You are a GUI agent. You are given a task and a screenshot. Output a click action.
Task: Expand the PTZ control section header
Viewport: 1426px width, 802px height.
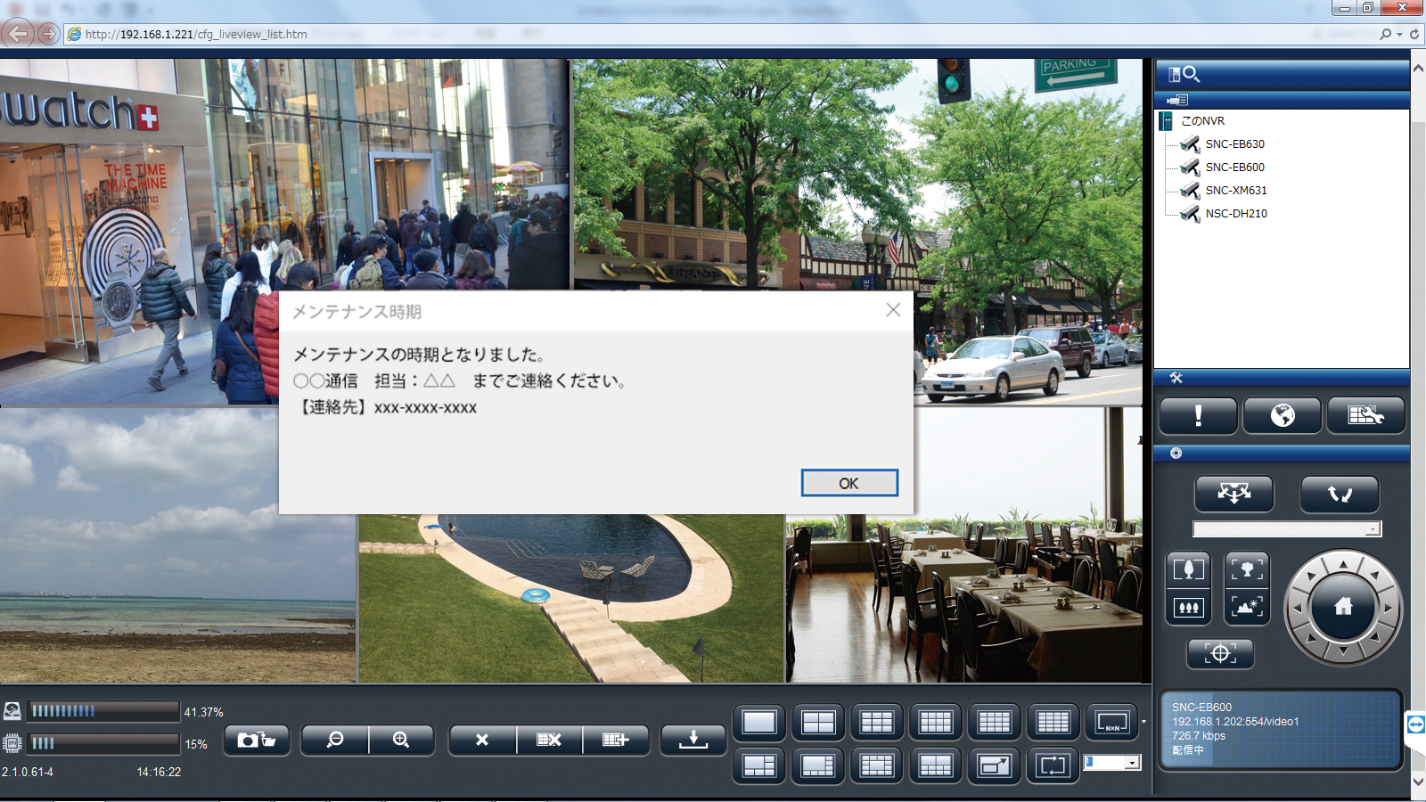[x=1282, y=453]
